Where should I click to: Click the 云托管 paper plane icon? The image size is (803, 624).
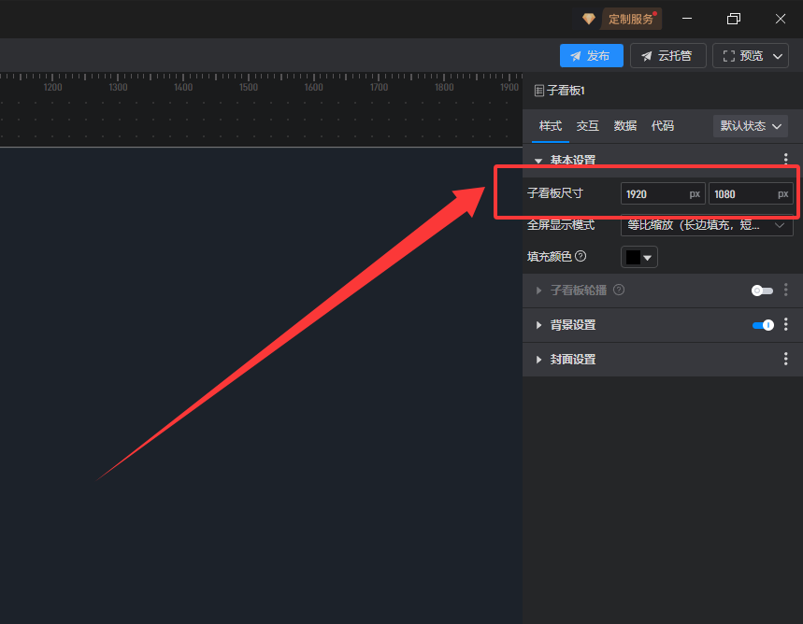(647, 56)
